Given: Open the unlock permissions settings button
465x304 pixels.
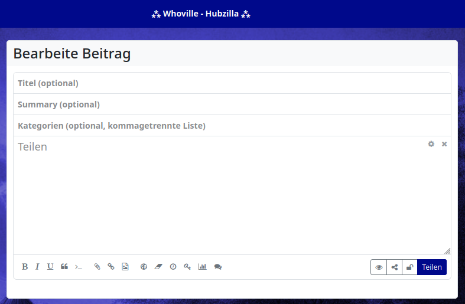Looking at the screenshot, I should [409, 267].
